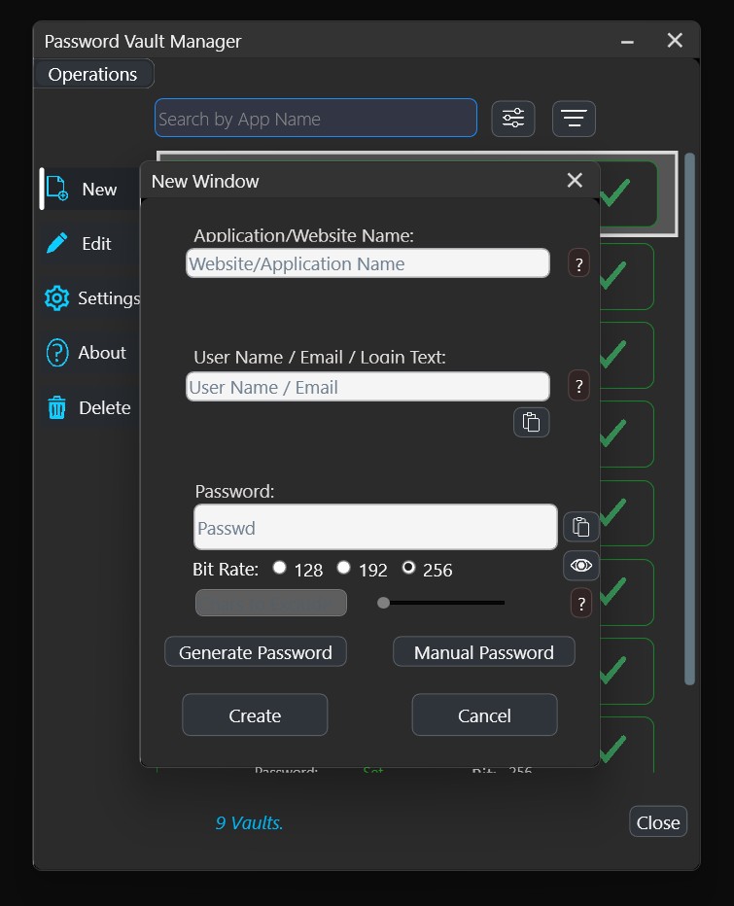Click Generate Password button
The width and height of the screenshot is (734, 906).
(x=256, y=651)
